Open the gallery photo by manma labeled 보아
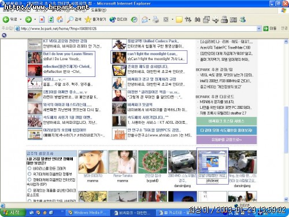The width and height of the screenshot is (289, 217). coord(92,162)
